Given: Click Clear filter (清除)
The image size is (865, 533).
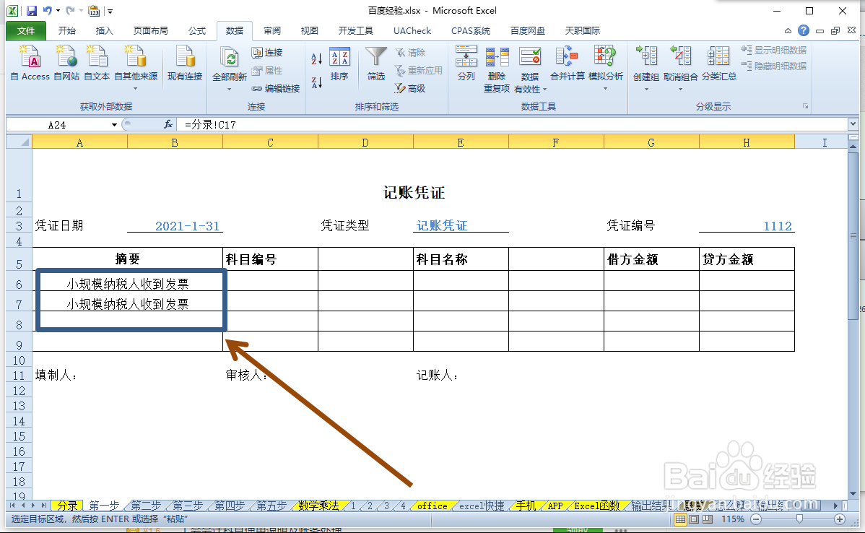Looking at the screenshot, I should [410, 53].
